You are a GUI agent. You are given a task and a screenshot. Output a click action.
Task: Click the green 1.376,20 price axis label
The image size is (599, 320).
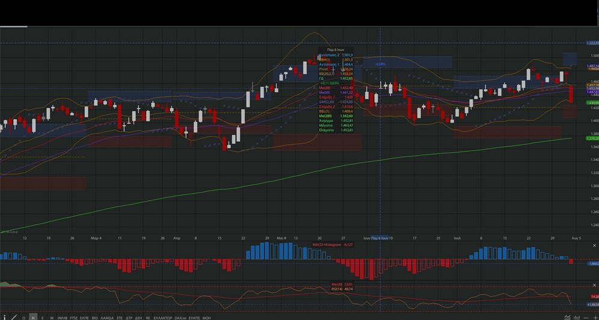coord(592,138)
